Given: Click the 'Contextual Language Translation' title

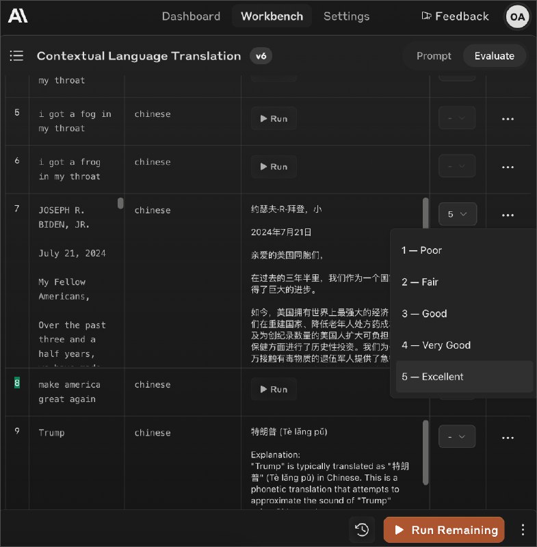Looking at the screenshot, I should tap(139, 56).
